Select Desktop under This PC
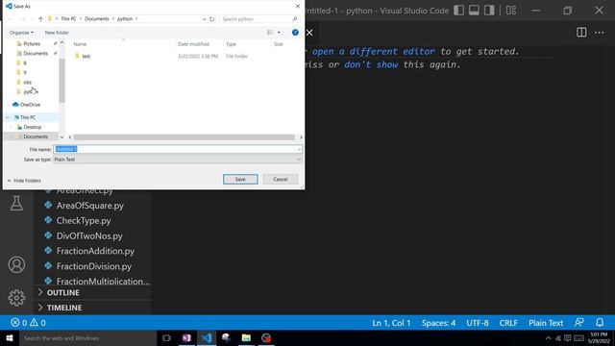Viewport: 615px width, 346px height. (x=32, y=127)
